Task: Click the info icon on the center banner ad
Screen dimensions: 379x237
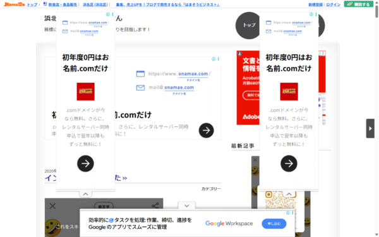Action: [x=214, y=59]
